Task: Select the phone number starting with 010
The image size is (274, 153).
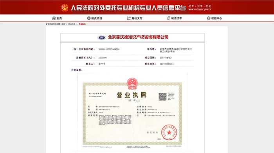Action: click(166, 64)
